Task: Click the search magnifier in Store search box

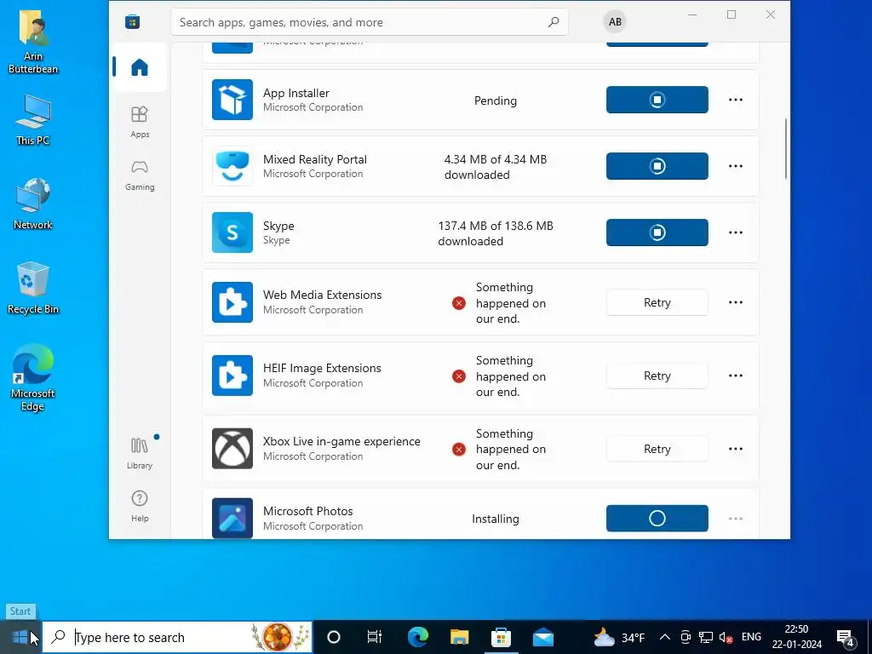Action: (554, 22)
